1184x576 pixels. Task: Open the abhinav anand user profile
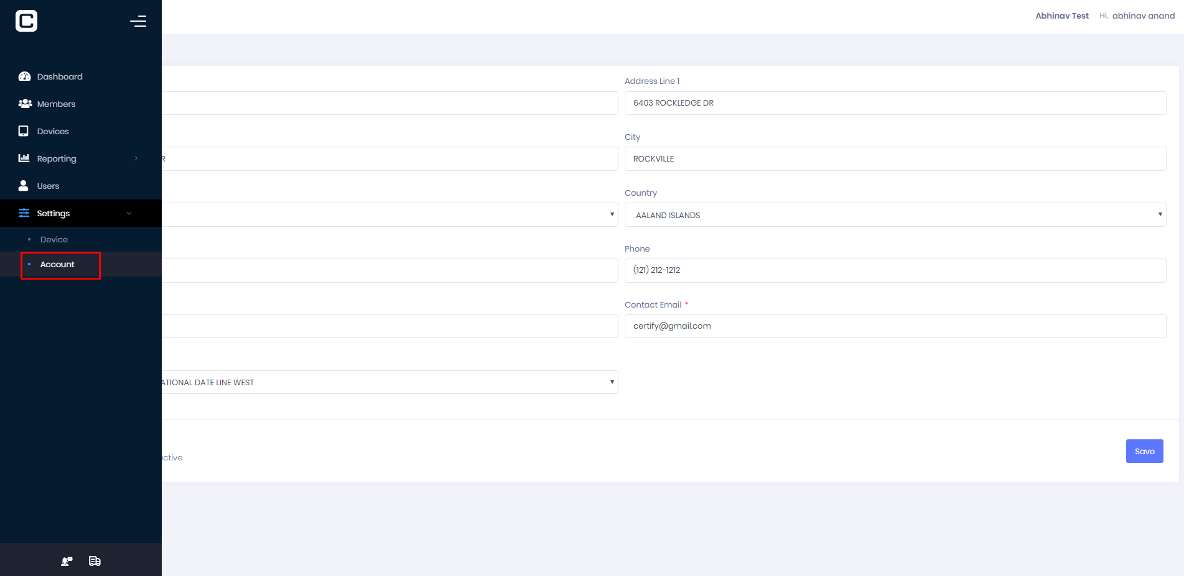[1143, 16]
